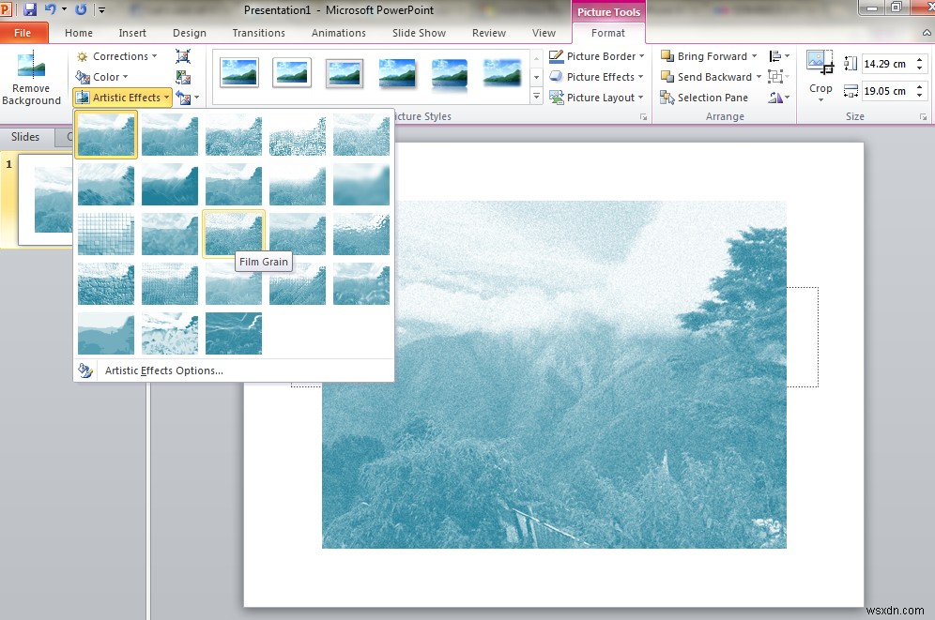This screenshot has height=620, width=935.
Task: Increase shape height using the stepper
Action: [918, 57]
